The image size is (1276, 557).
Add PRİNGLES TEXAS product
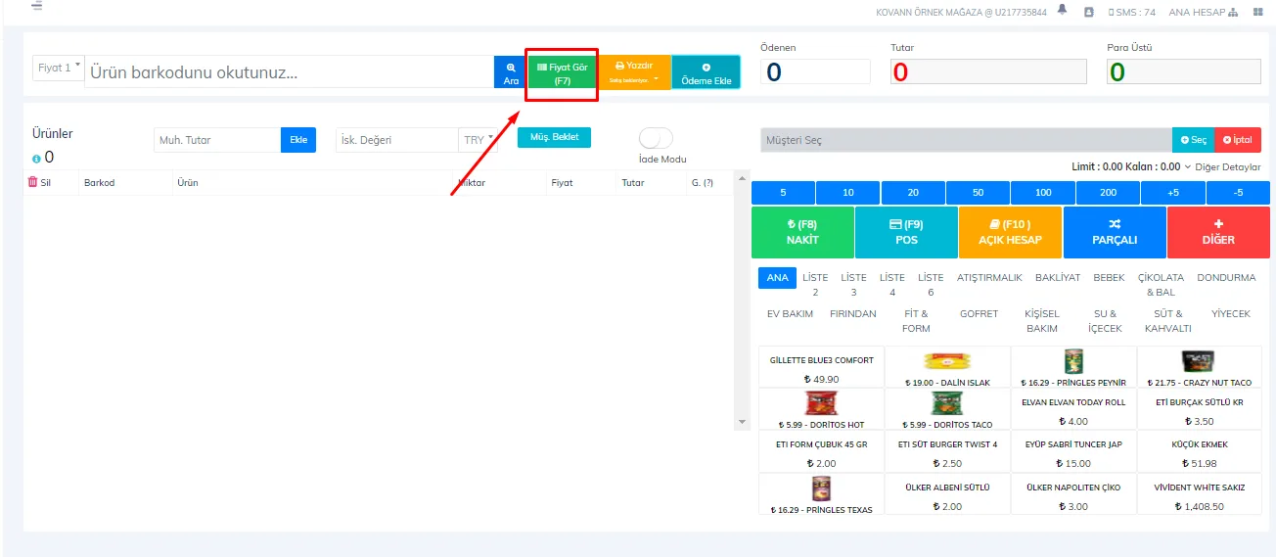(821, 494)
